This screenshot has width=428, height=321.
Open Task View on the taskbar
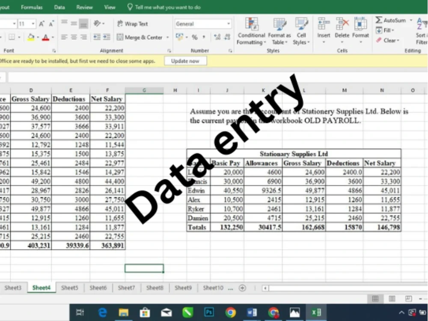click(x=80, y=312)
